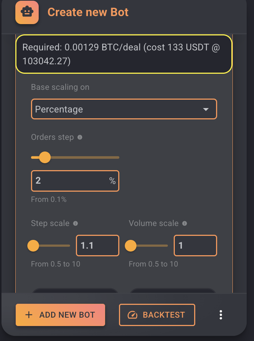Focus the Volume scale value field

click(x=195, y=245)
